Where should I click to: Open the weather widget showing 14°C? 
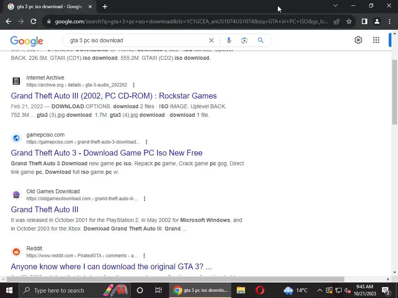(295, 290)
